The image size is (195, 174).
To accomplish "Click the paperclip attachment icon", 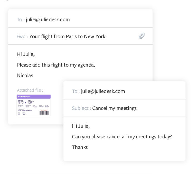I will (x=142, y=36).
